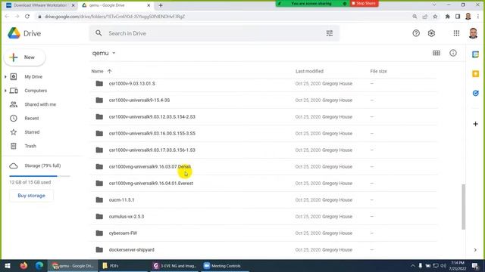Image resolution: width=485 pixels, height=272 pixels.
Task: Click folder icon of cucm-11.5.1 row
Action: click(99, 199)
